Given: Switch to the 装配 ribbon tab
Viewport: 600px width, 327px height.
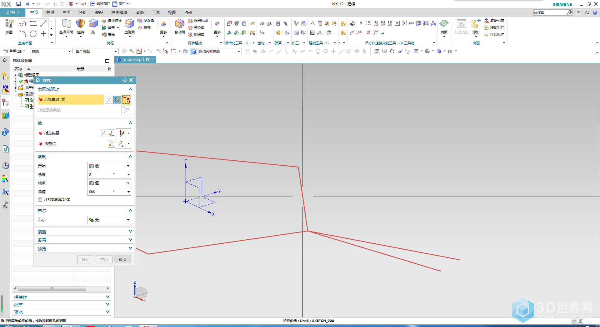Looking at the screenshot, I should [99, 12].
